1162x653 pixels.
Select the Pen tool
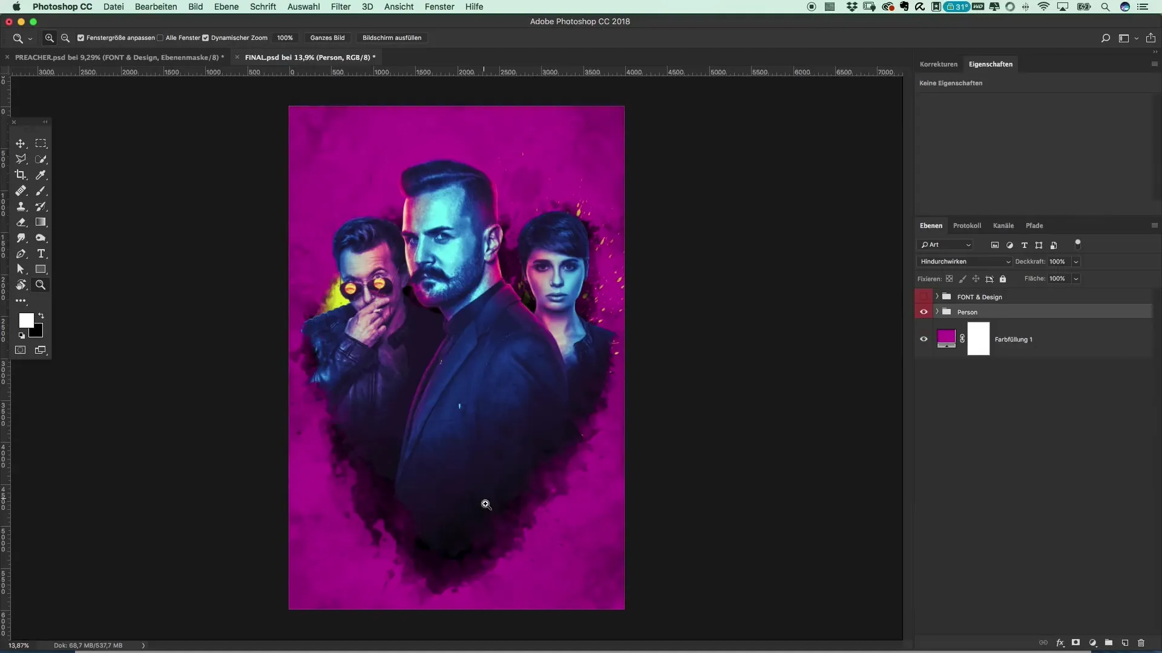pyautogui.click(x=21, y=253)
